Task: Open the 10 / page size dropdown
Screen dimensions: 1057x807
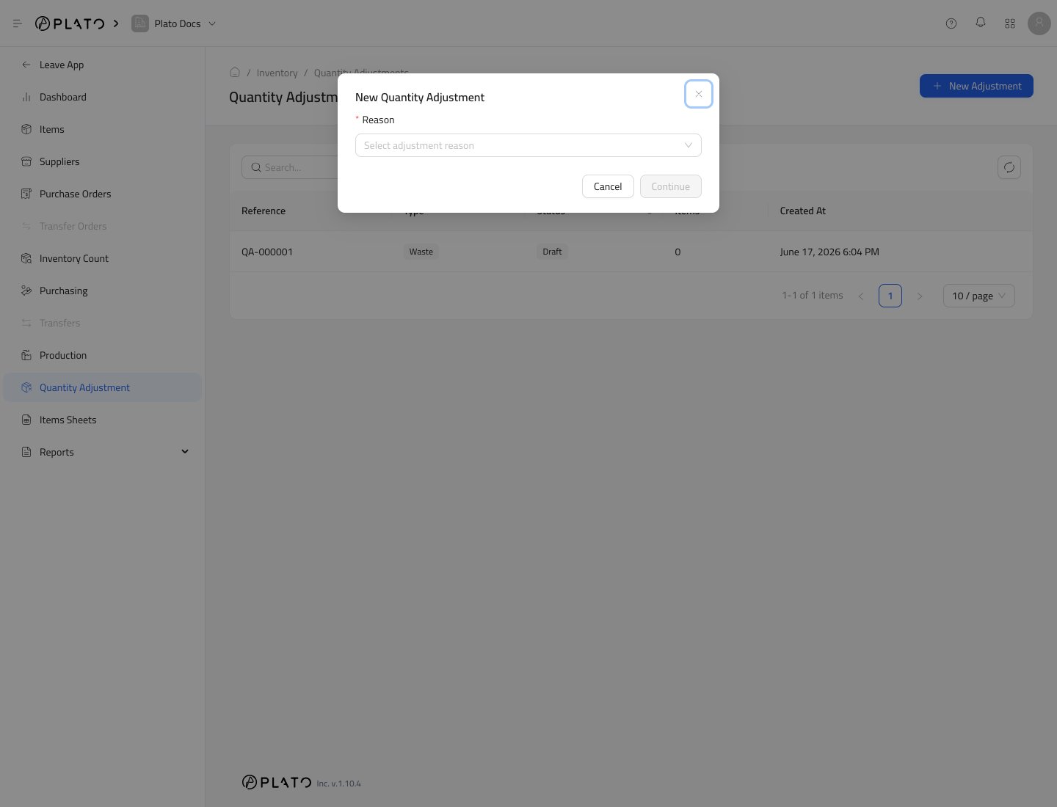Action: click(979, 296)
